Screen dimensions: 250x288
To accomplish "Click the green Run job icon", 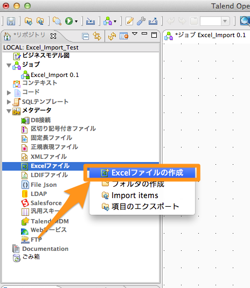I will click(x=69, y=21).
